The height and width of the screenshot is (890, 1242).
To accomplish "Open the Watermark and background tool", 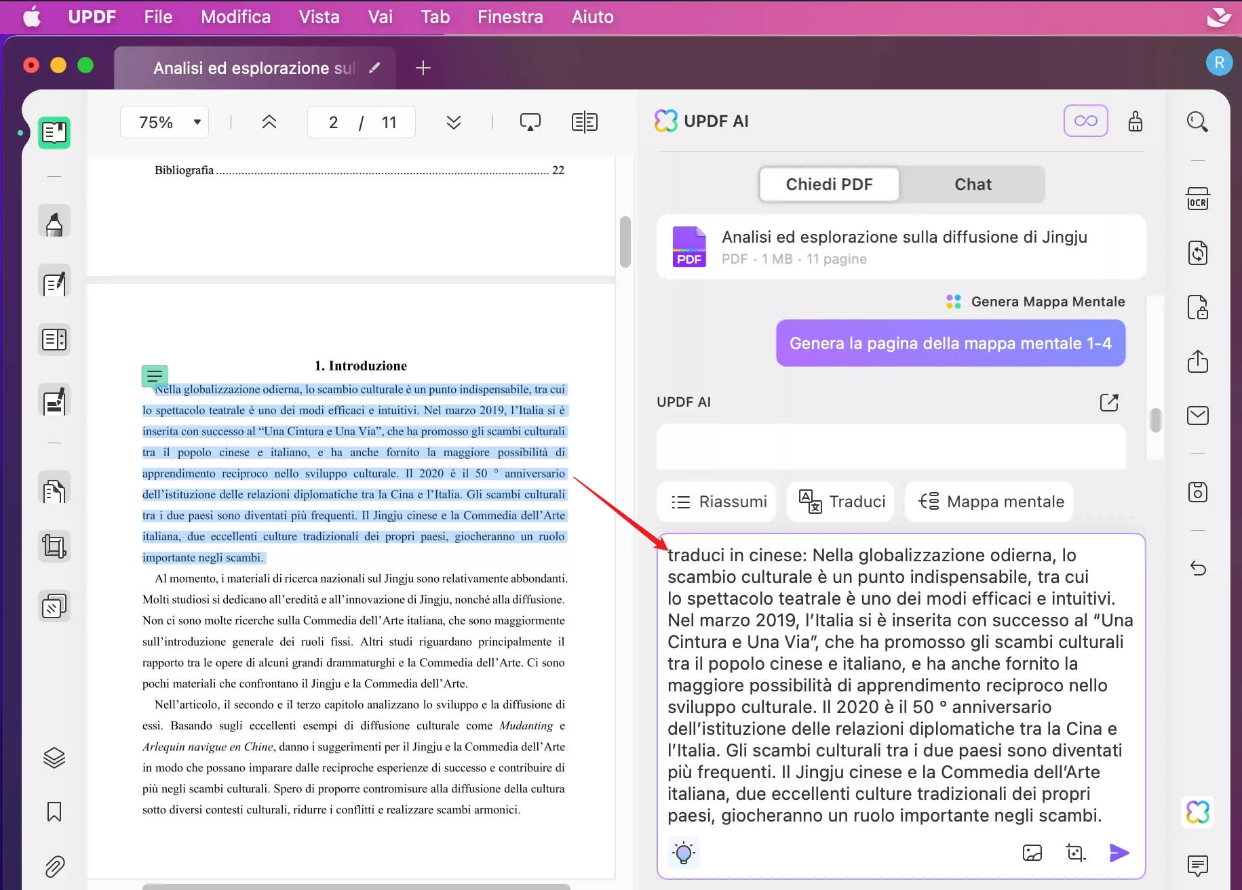I will [54, 605].
